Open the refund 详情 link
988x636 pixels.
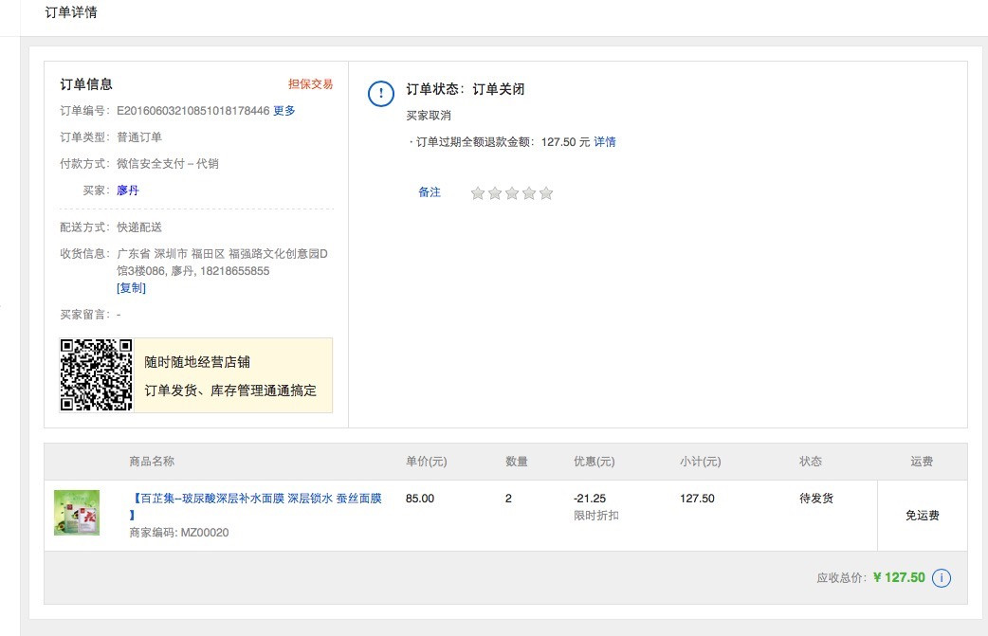pyautogui.click(x=605, y=142)
